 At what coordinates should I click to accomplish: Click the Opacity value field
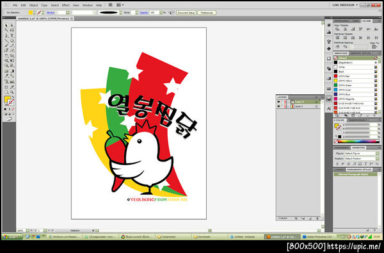(154, 13)
